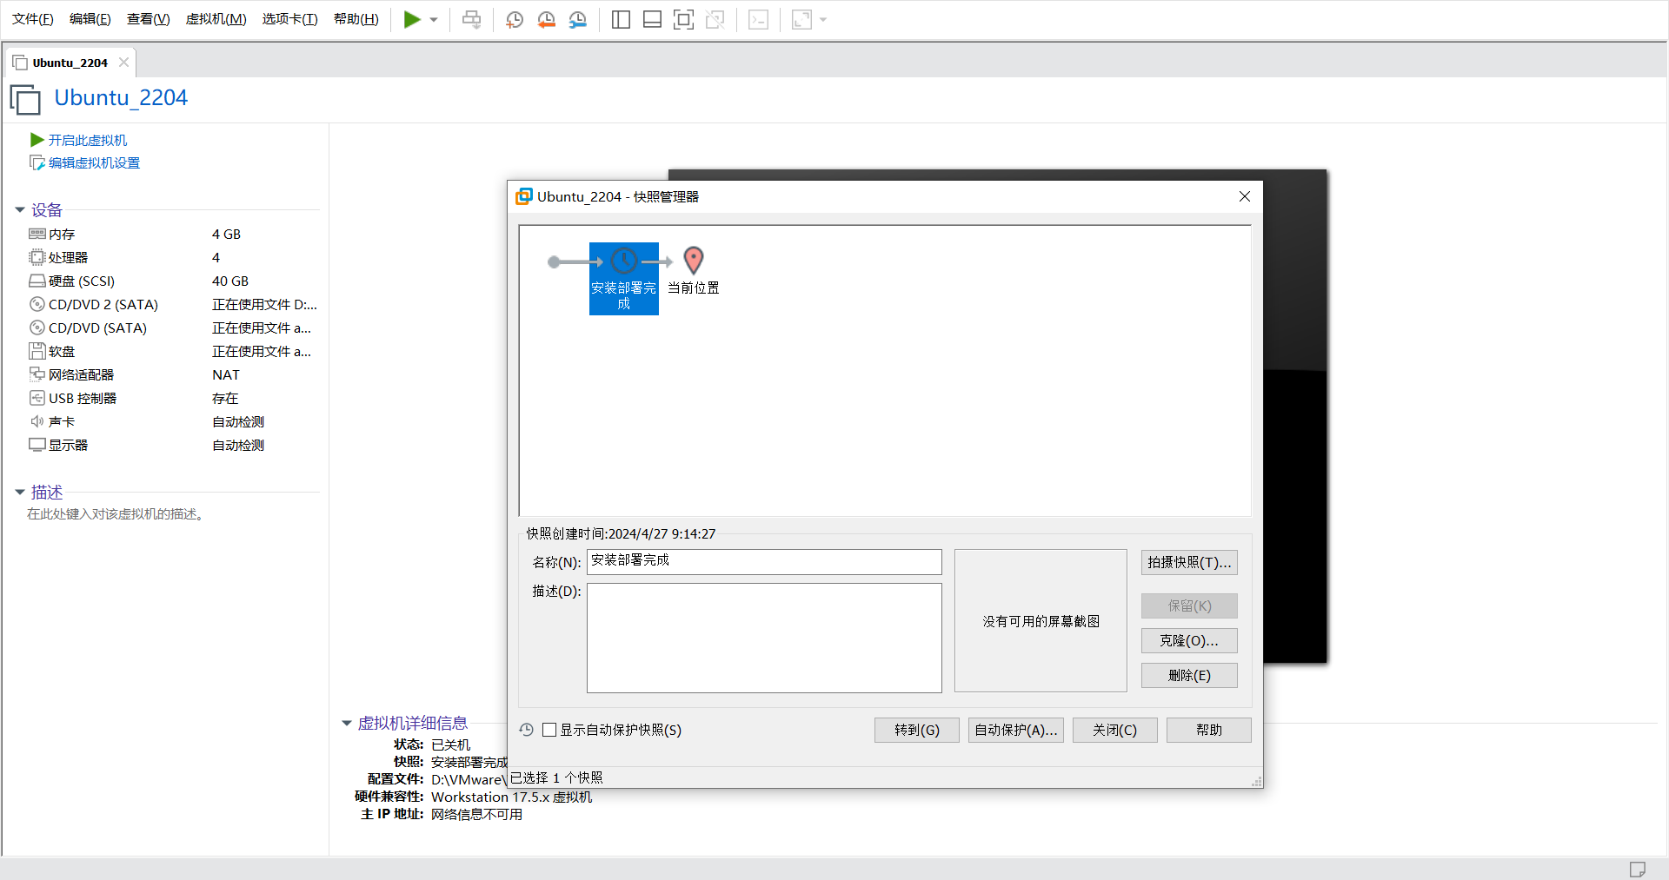
Task: Click the 内存 memory device icon
Action: click(x=37, y=234)
